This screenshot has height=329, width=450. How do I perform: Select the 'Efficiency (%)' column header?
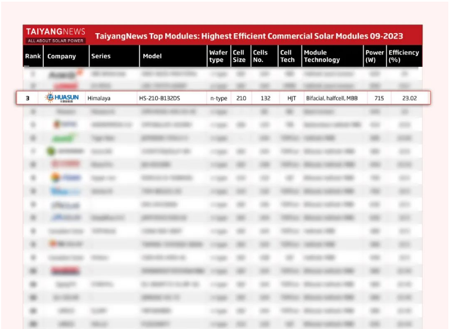[x=403, y=56]
